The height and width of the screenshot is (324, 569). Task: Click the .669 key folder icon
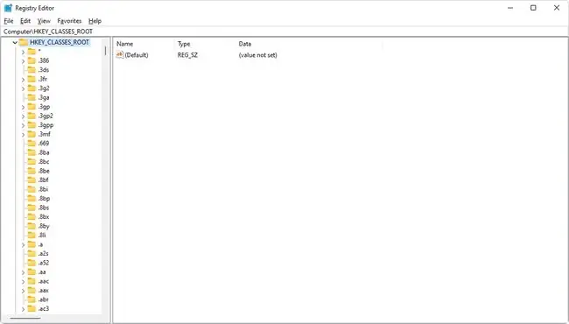point(32,144)
